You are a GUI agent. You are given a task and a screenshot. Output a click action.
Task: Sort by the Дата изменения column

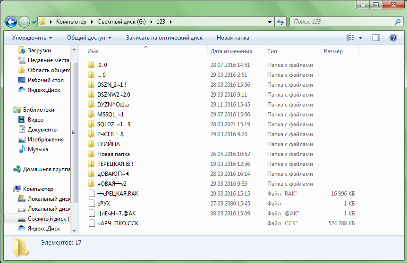231,51
